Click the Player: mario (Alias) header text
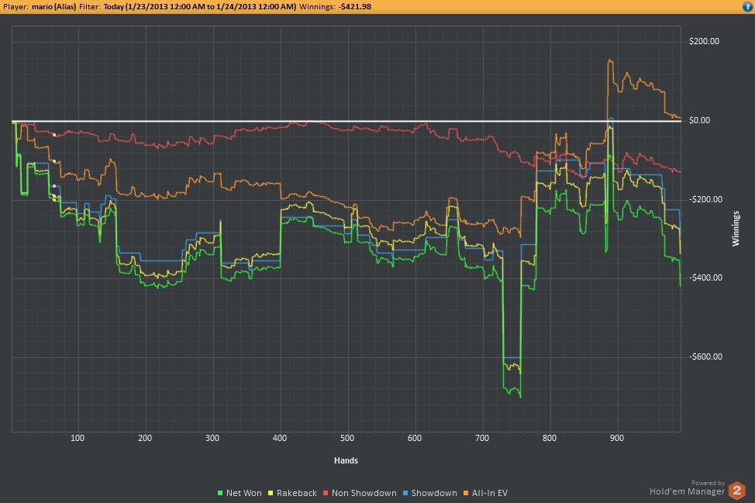Viewport: 755px width, 503px height. [x=40, y=7]
